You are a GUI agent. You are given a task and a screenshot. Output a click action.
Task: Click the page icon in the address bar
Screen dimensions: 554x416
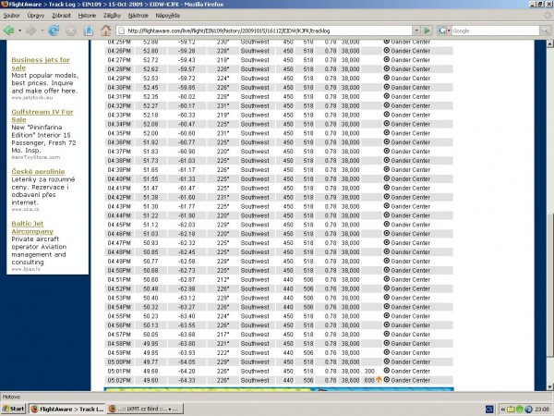[121, 31]
